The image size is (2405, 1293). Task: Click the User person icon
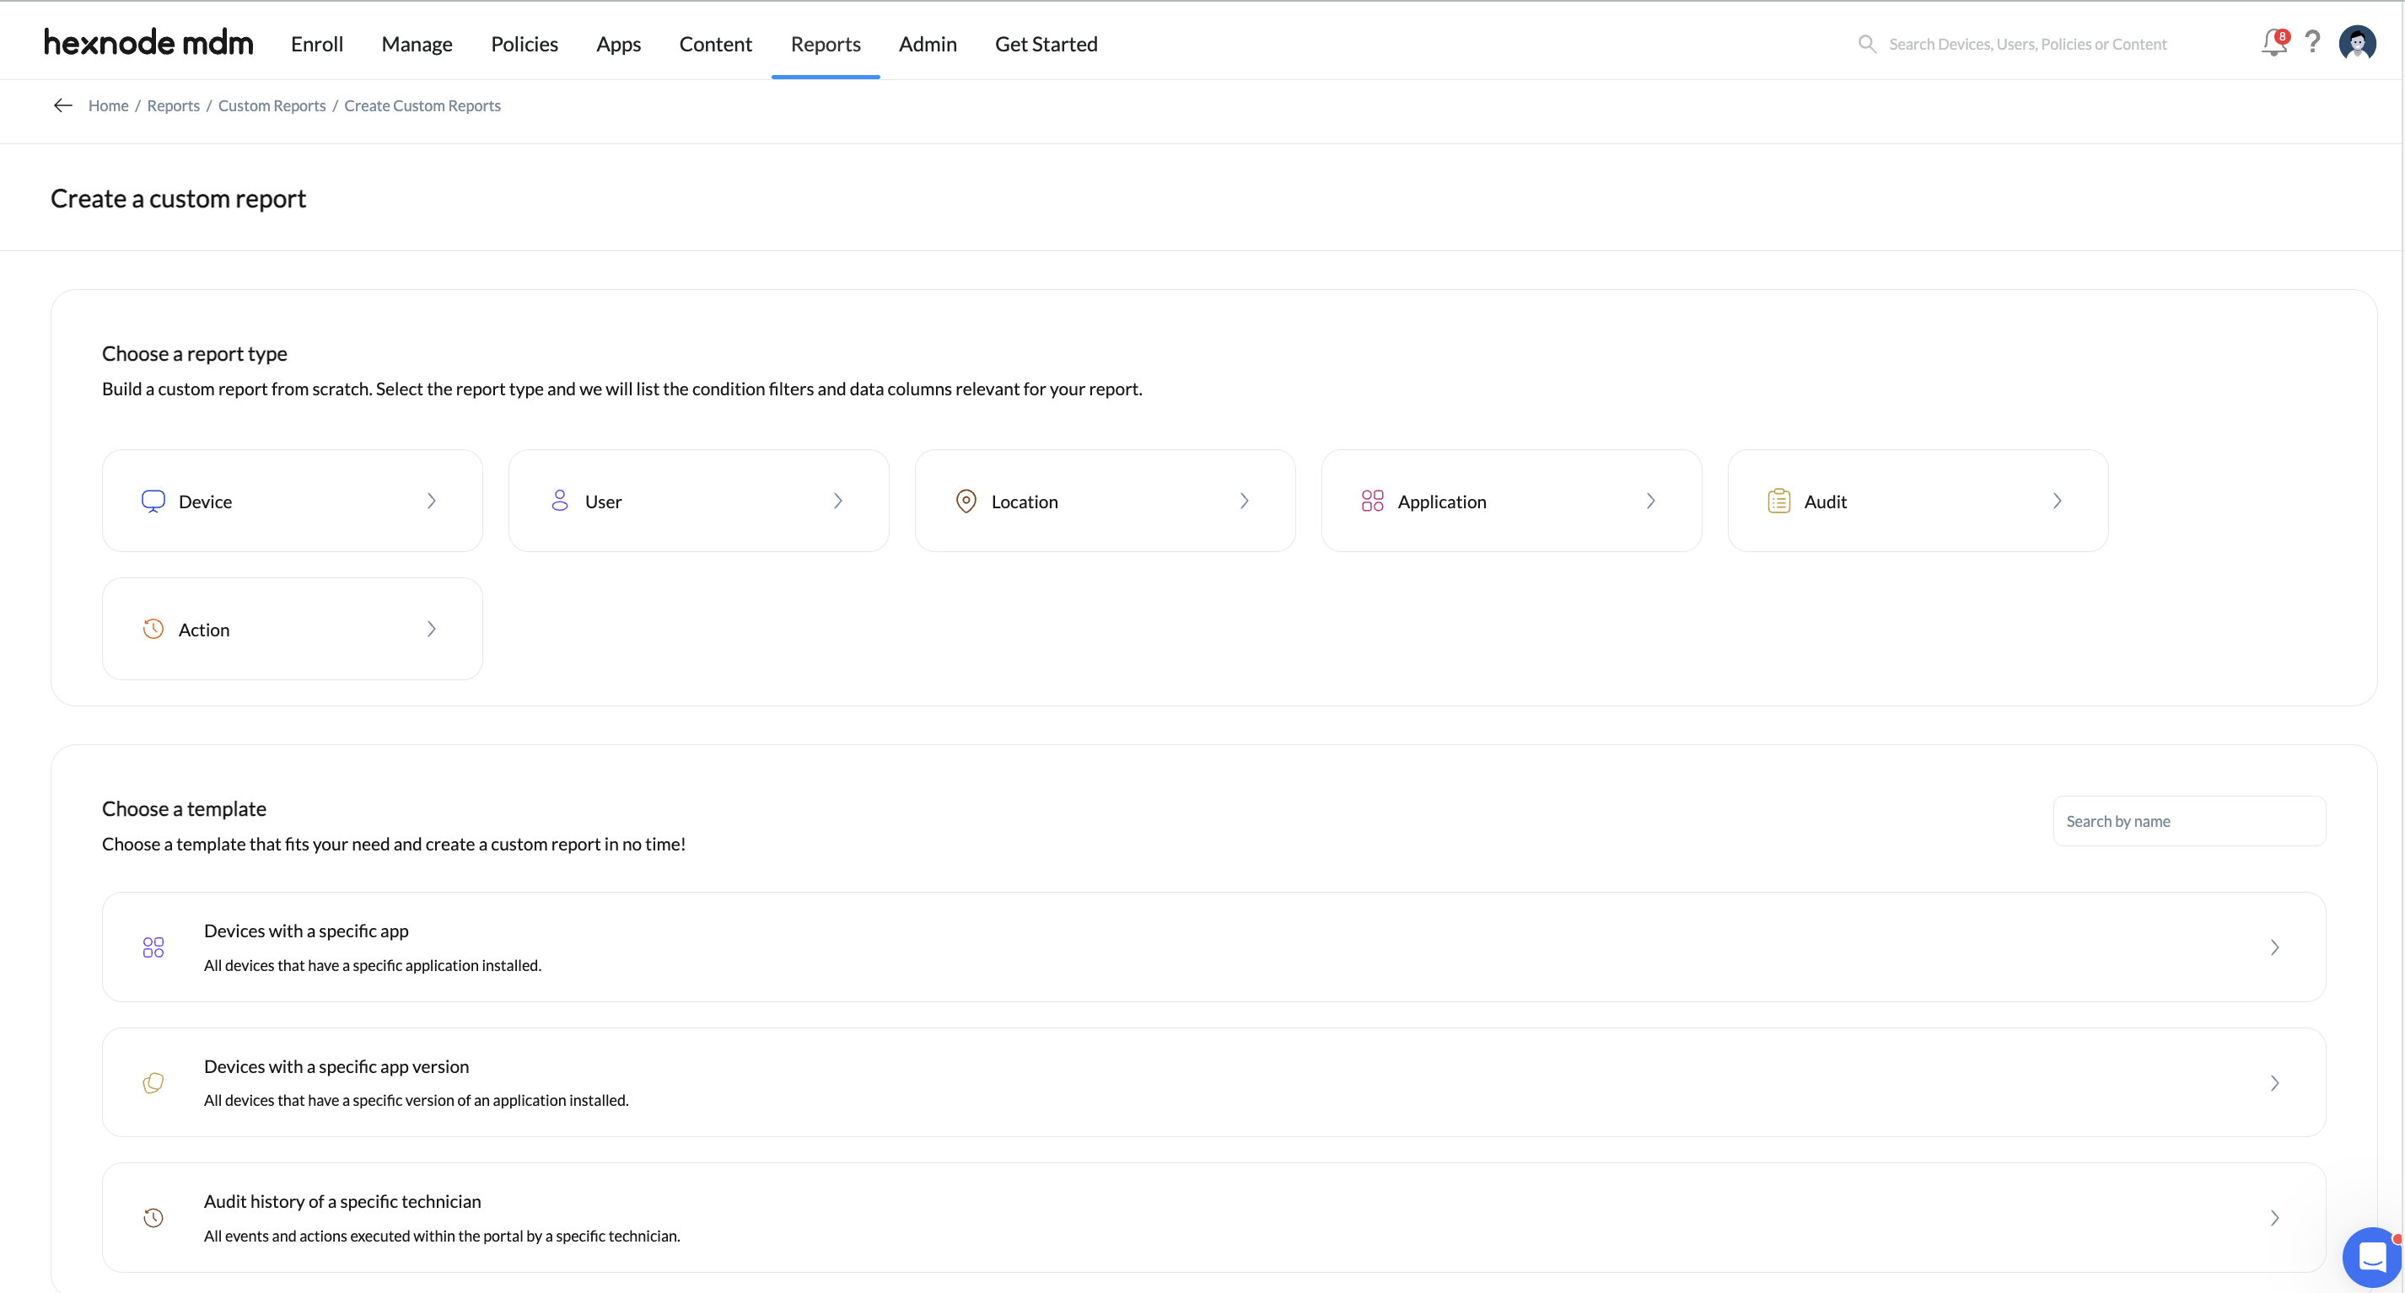[560, 501]
